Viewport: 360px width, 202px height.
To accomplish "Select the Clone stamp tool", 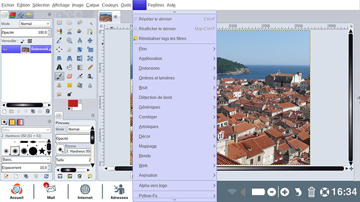I will [59, 85].
